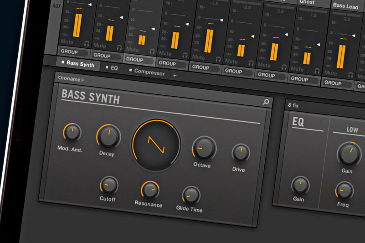This screenshot has width=365, height=243.
Task: Click the LOW band Freq knob
Action: click(x=344, y=191)
